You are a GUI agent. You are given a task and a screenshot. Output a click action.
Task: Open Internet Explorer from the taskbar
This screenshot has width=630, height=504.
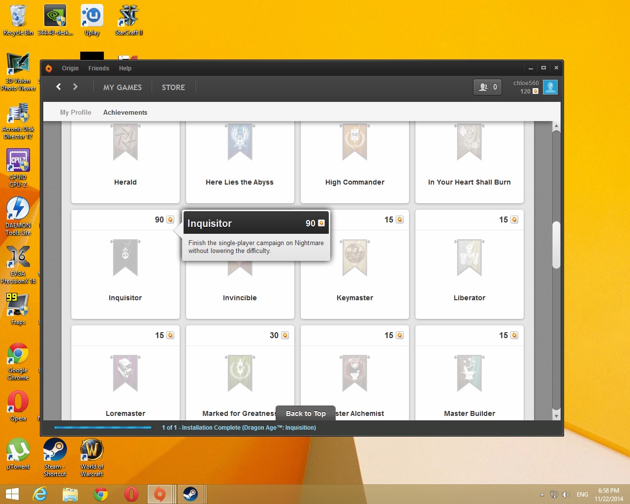[x=40, y=494]
